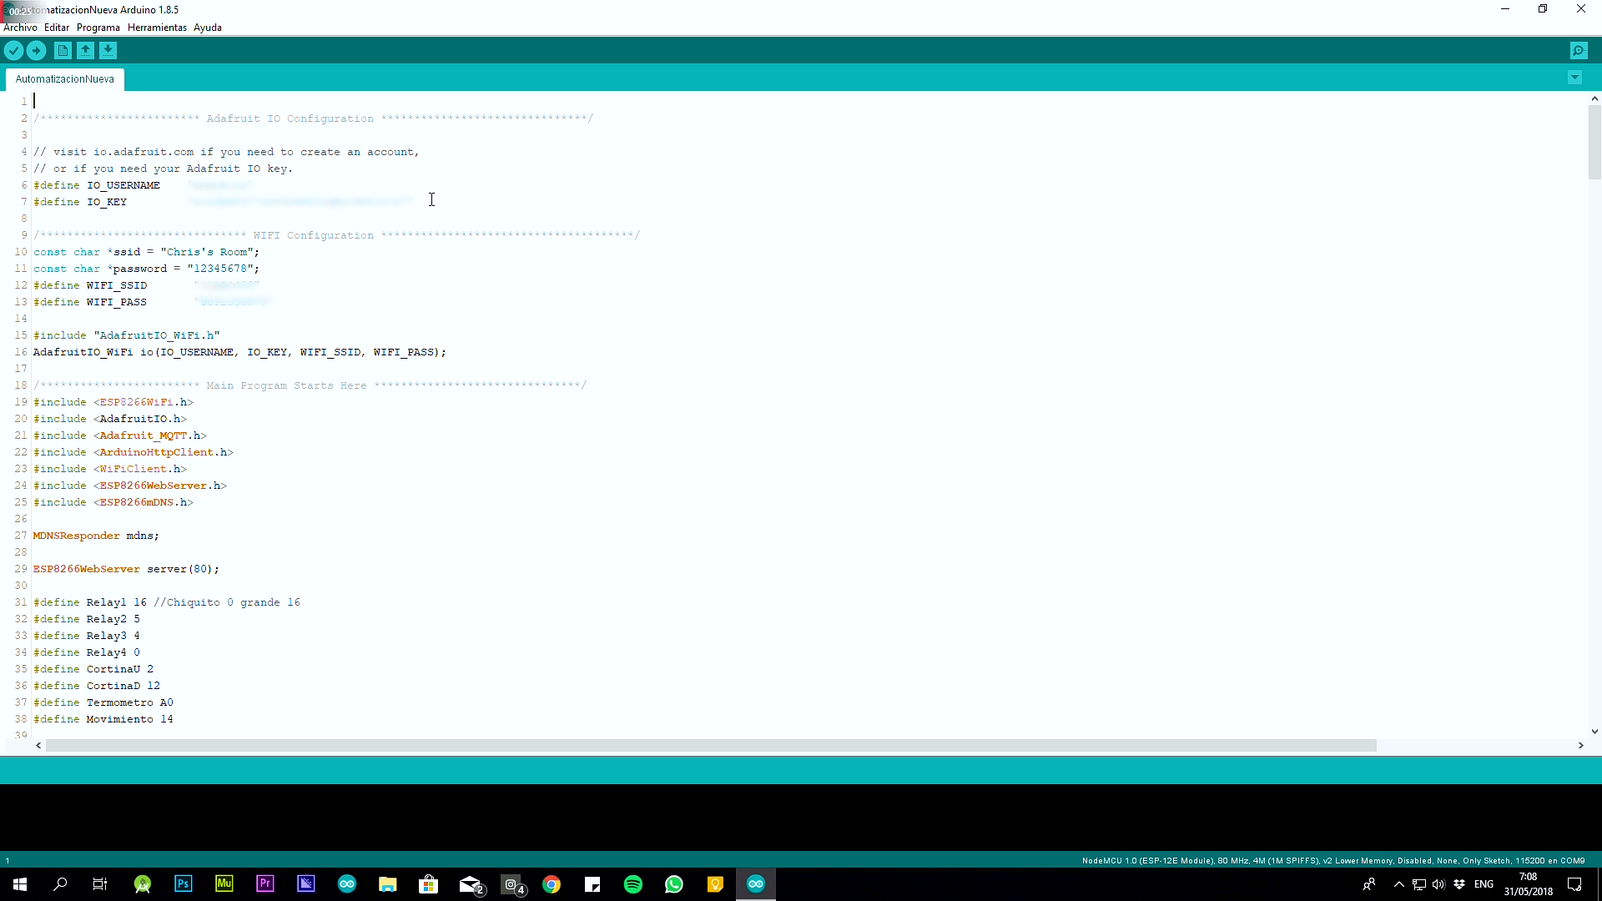Create a new sketch with the New icon

[x=63, y=51]
